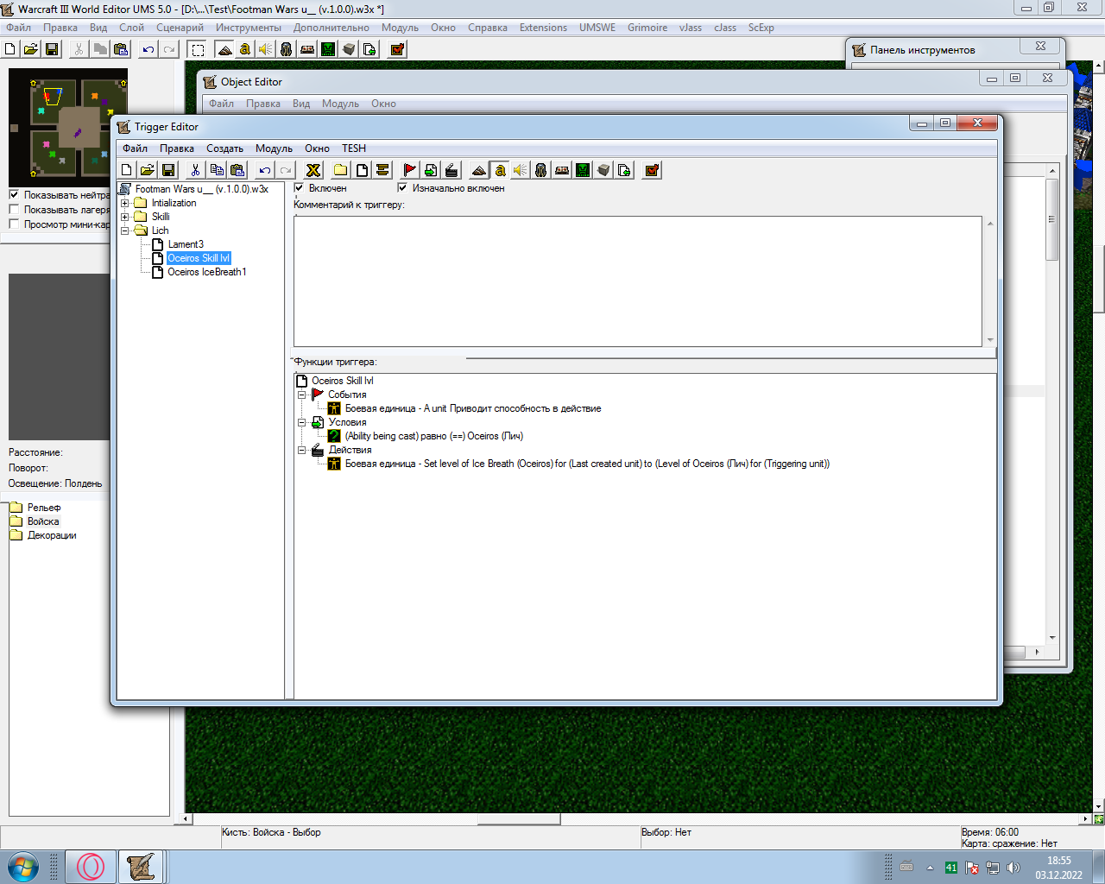Toggle the "Изначально включен" checkbox

(x=402, y=187)
